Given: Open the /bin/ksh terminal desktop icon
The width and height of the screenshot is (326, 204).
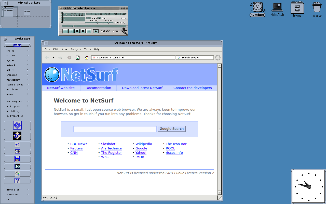Looking at the screenshot, I should [277, 9].
